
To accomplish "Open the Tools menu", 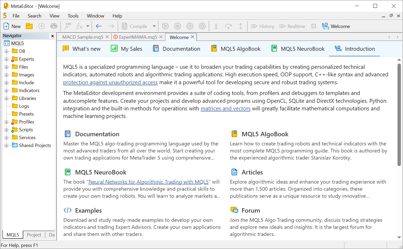I will [73, 16].
